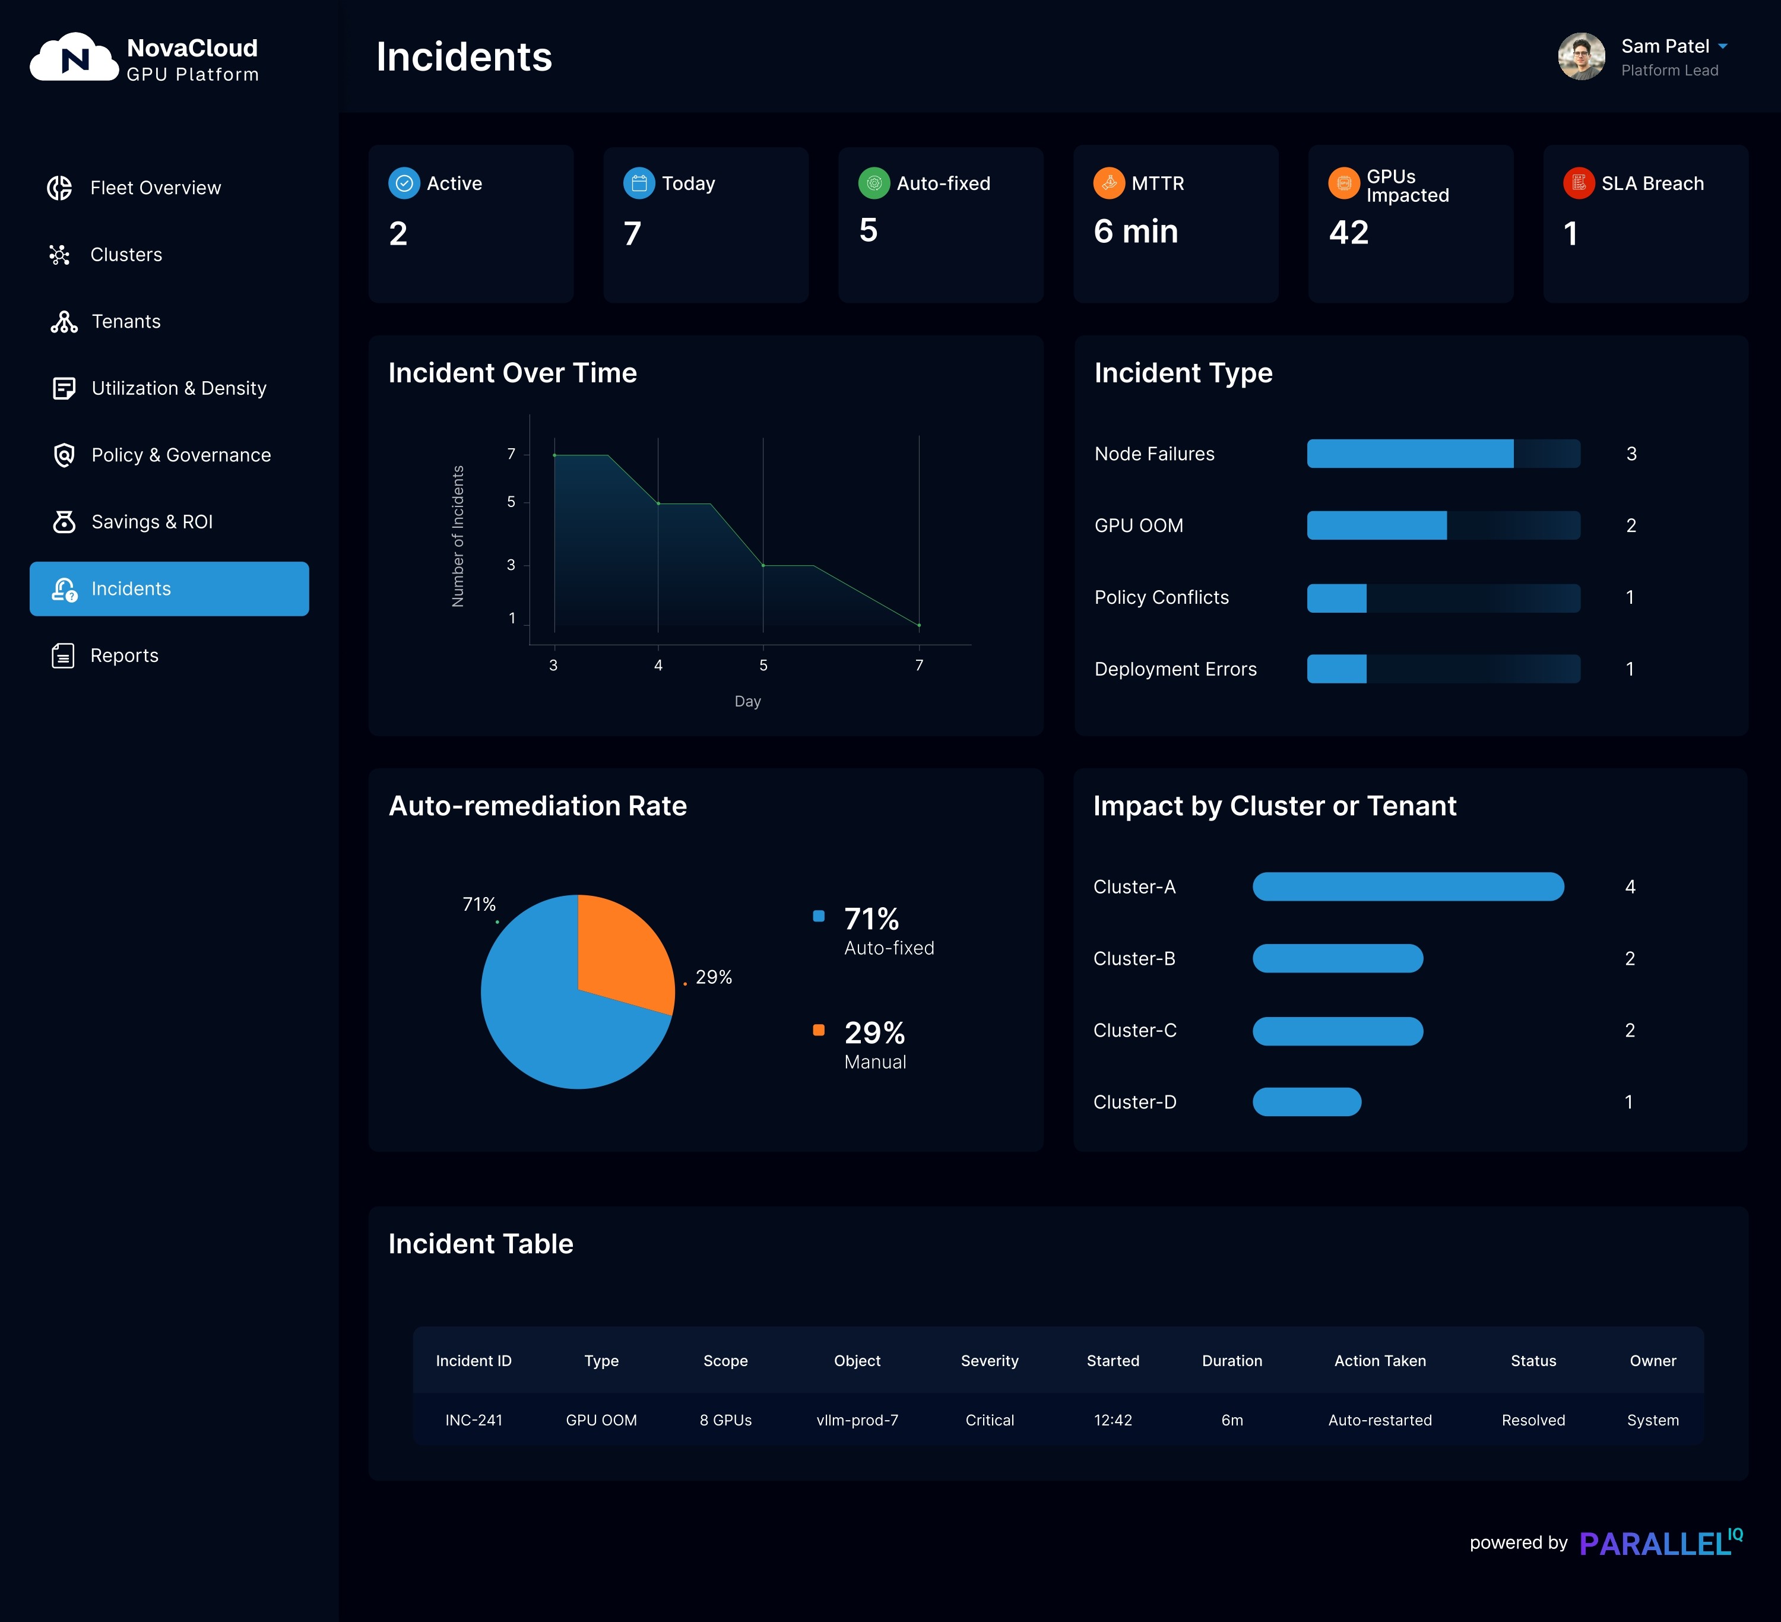Click the NovaCloud cloud logo icon

pos(74,58)
